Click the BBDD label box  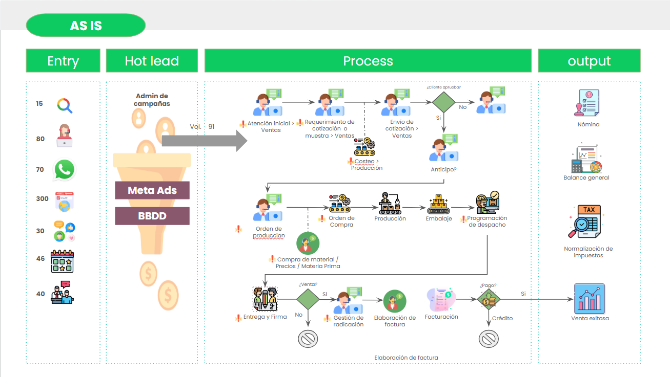(152, 216)
